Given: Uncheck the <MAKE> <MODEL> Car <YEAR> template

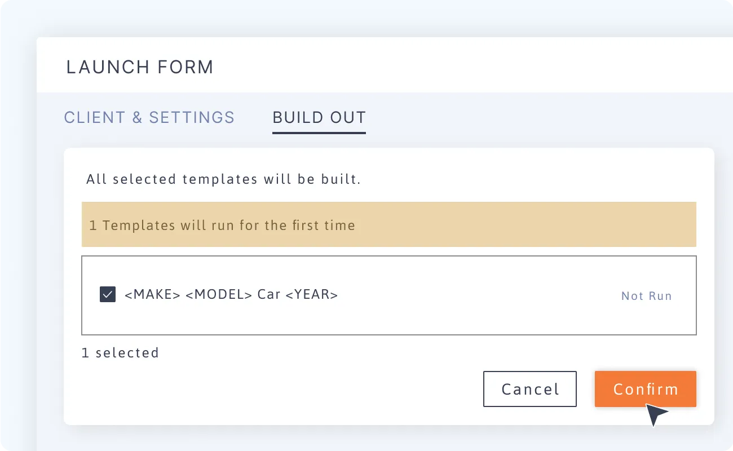Looking at the screenshot, I should coord(107,294).
